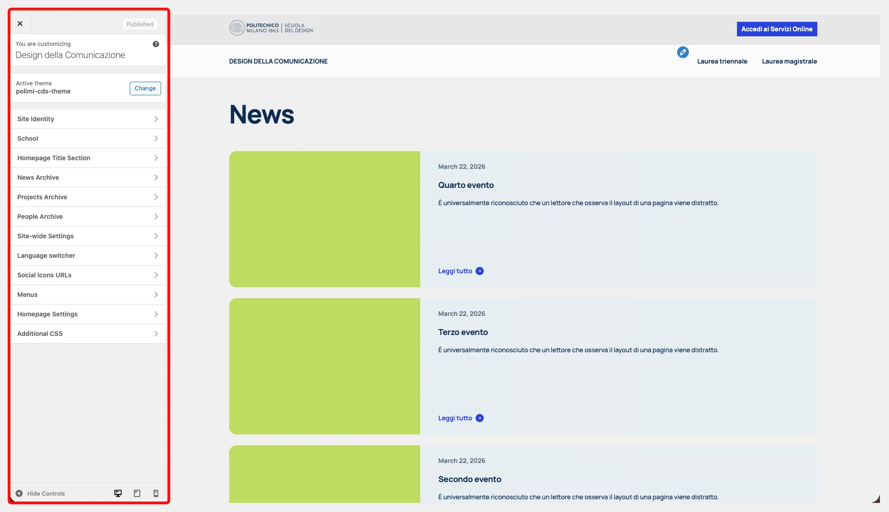
Task: Switch to desktop preview mode
Action: pyautogui.click(x=118, y=493)
